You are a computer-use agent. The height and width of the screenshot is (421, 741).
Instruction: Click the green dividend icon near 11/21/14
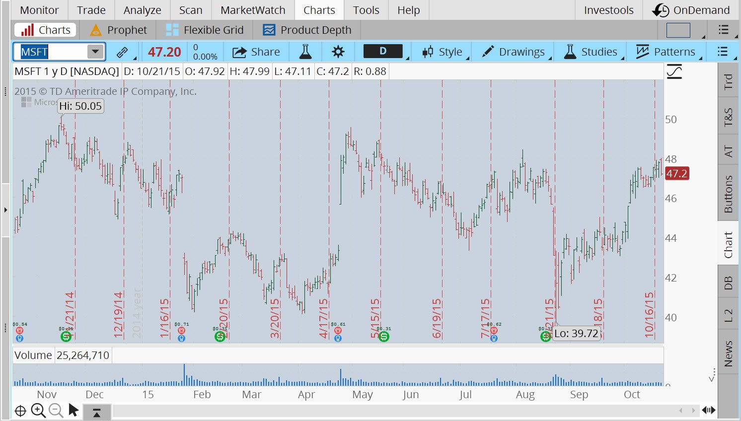[66, 337]
